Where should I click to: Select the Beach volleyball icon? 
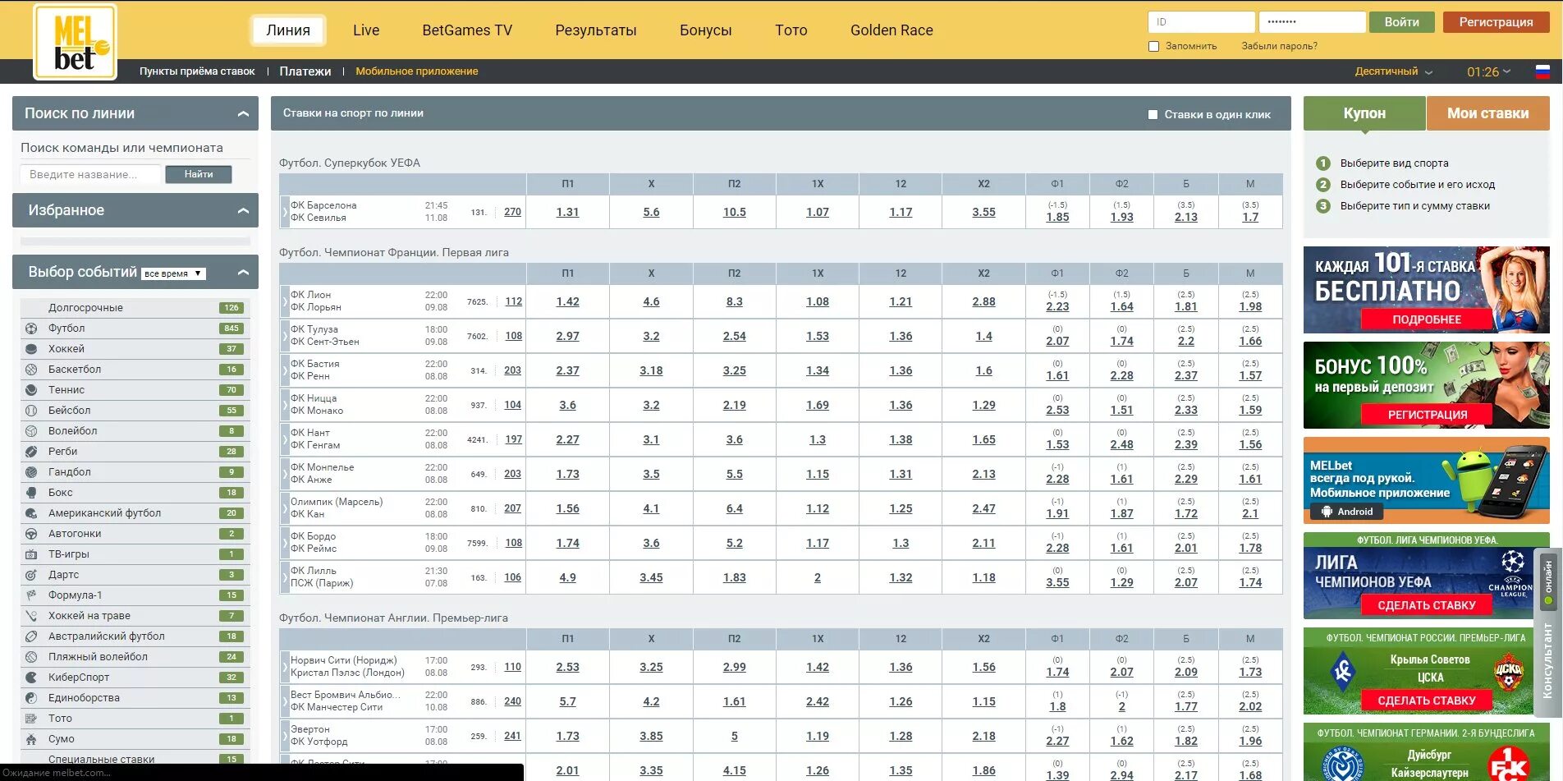click(31, 657)
